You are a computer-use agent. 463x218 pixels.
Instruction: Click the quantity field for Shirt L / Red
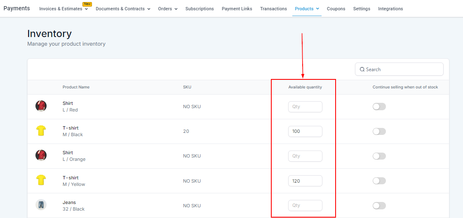click(305, 107)
